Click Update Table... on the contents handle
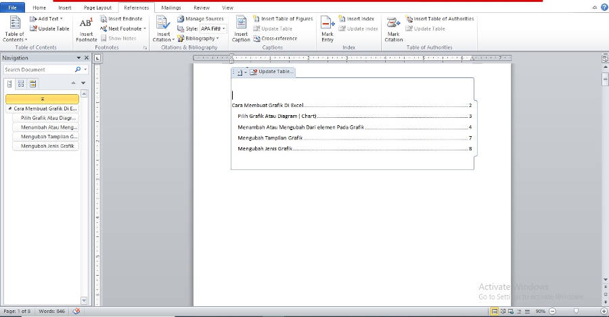 tap(271, 72)
